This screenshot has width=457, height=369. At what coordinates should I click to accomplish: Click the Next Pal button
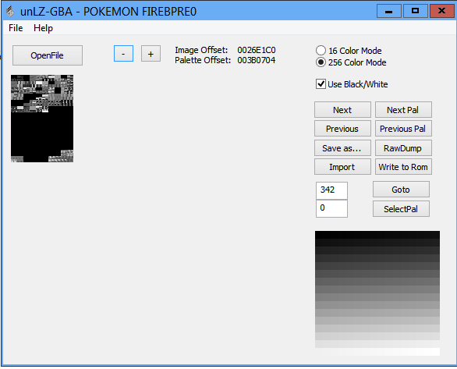click(x=403, y=110)
